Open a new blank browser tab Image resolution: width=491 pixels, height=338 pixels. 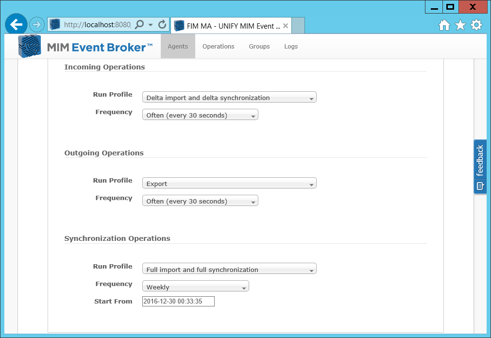click(298, 25)
